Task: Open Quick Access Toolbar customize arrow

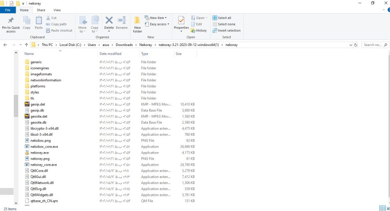Action: pyautogui.click(x=23, y=3)
